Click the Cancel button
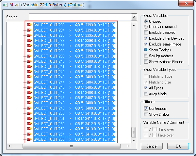Screen dimensions: 196x156 [x=152, y=146]
